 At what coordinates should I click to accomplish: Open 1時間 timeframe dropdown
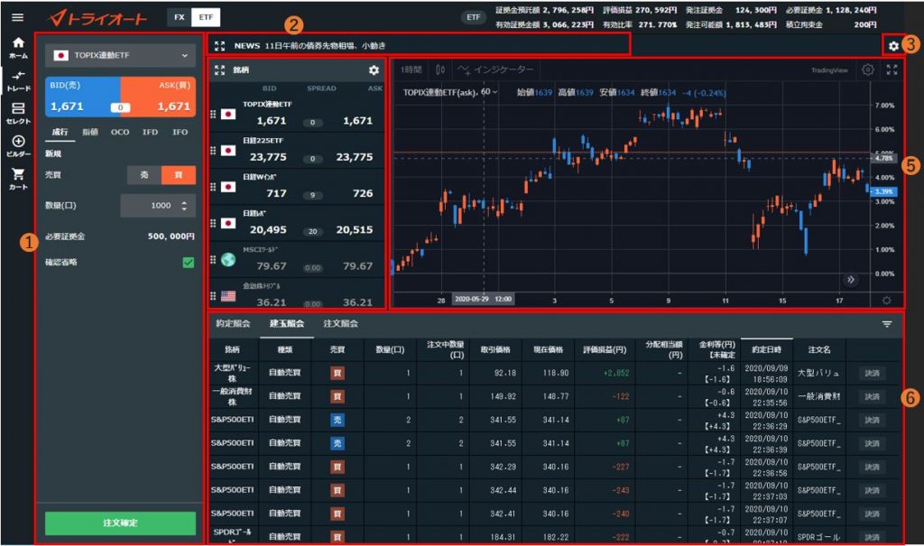[411, 69]
